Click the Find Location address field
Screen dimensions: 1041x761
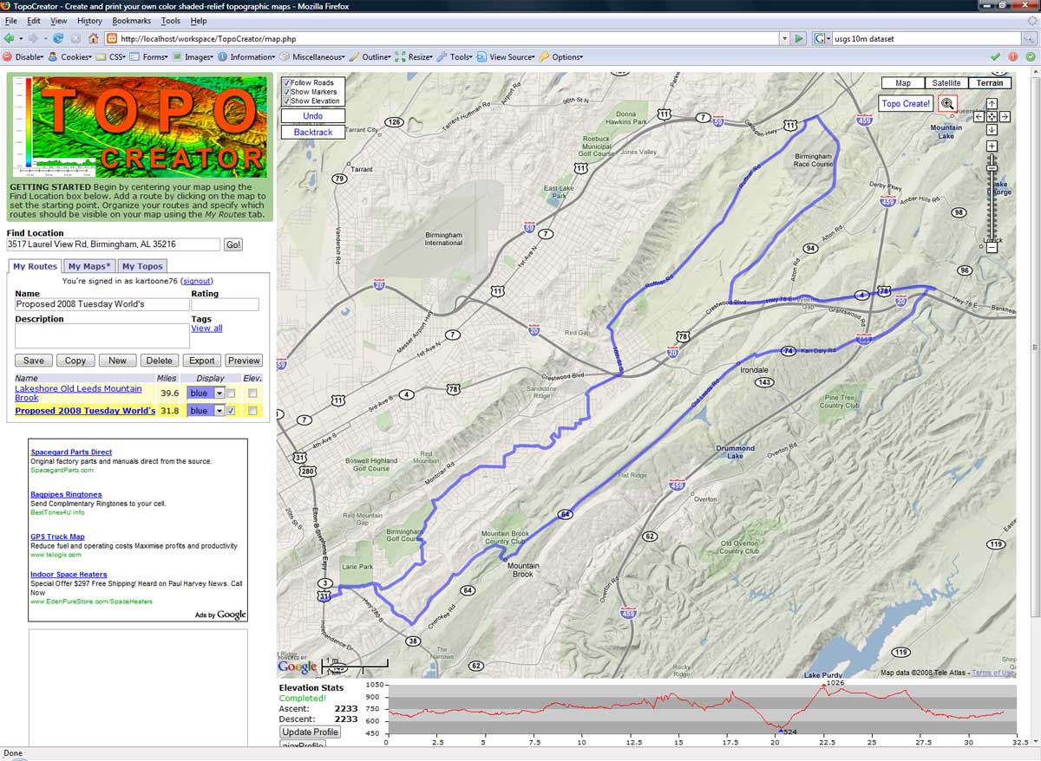pos(114,245)
